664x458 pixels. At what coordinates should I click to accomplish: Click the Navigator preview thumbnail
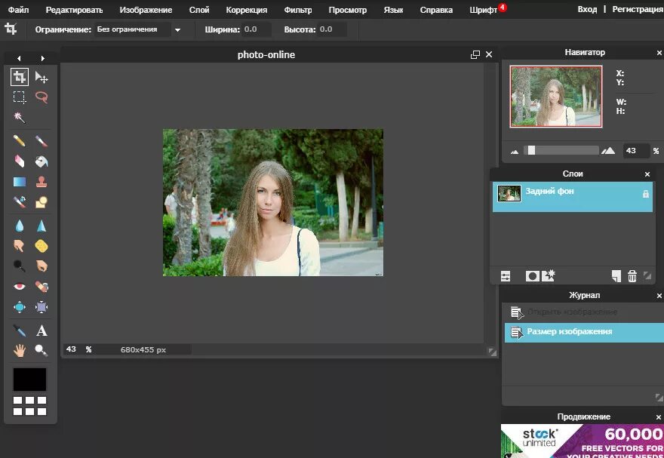556,96
